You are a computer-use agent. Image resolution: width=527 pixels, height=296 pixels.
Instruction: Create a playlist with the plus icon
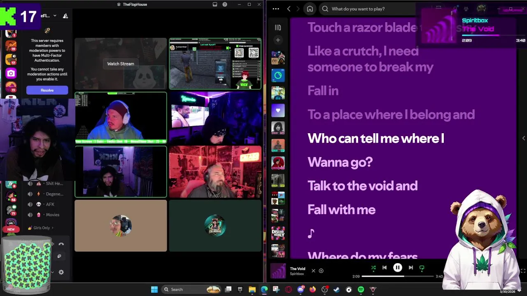(278, 40)
